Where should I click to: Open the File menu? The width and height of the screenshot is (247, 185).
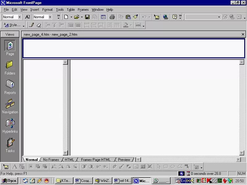6,10
